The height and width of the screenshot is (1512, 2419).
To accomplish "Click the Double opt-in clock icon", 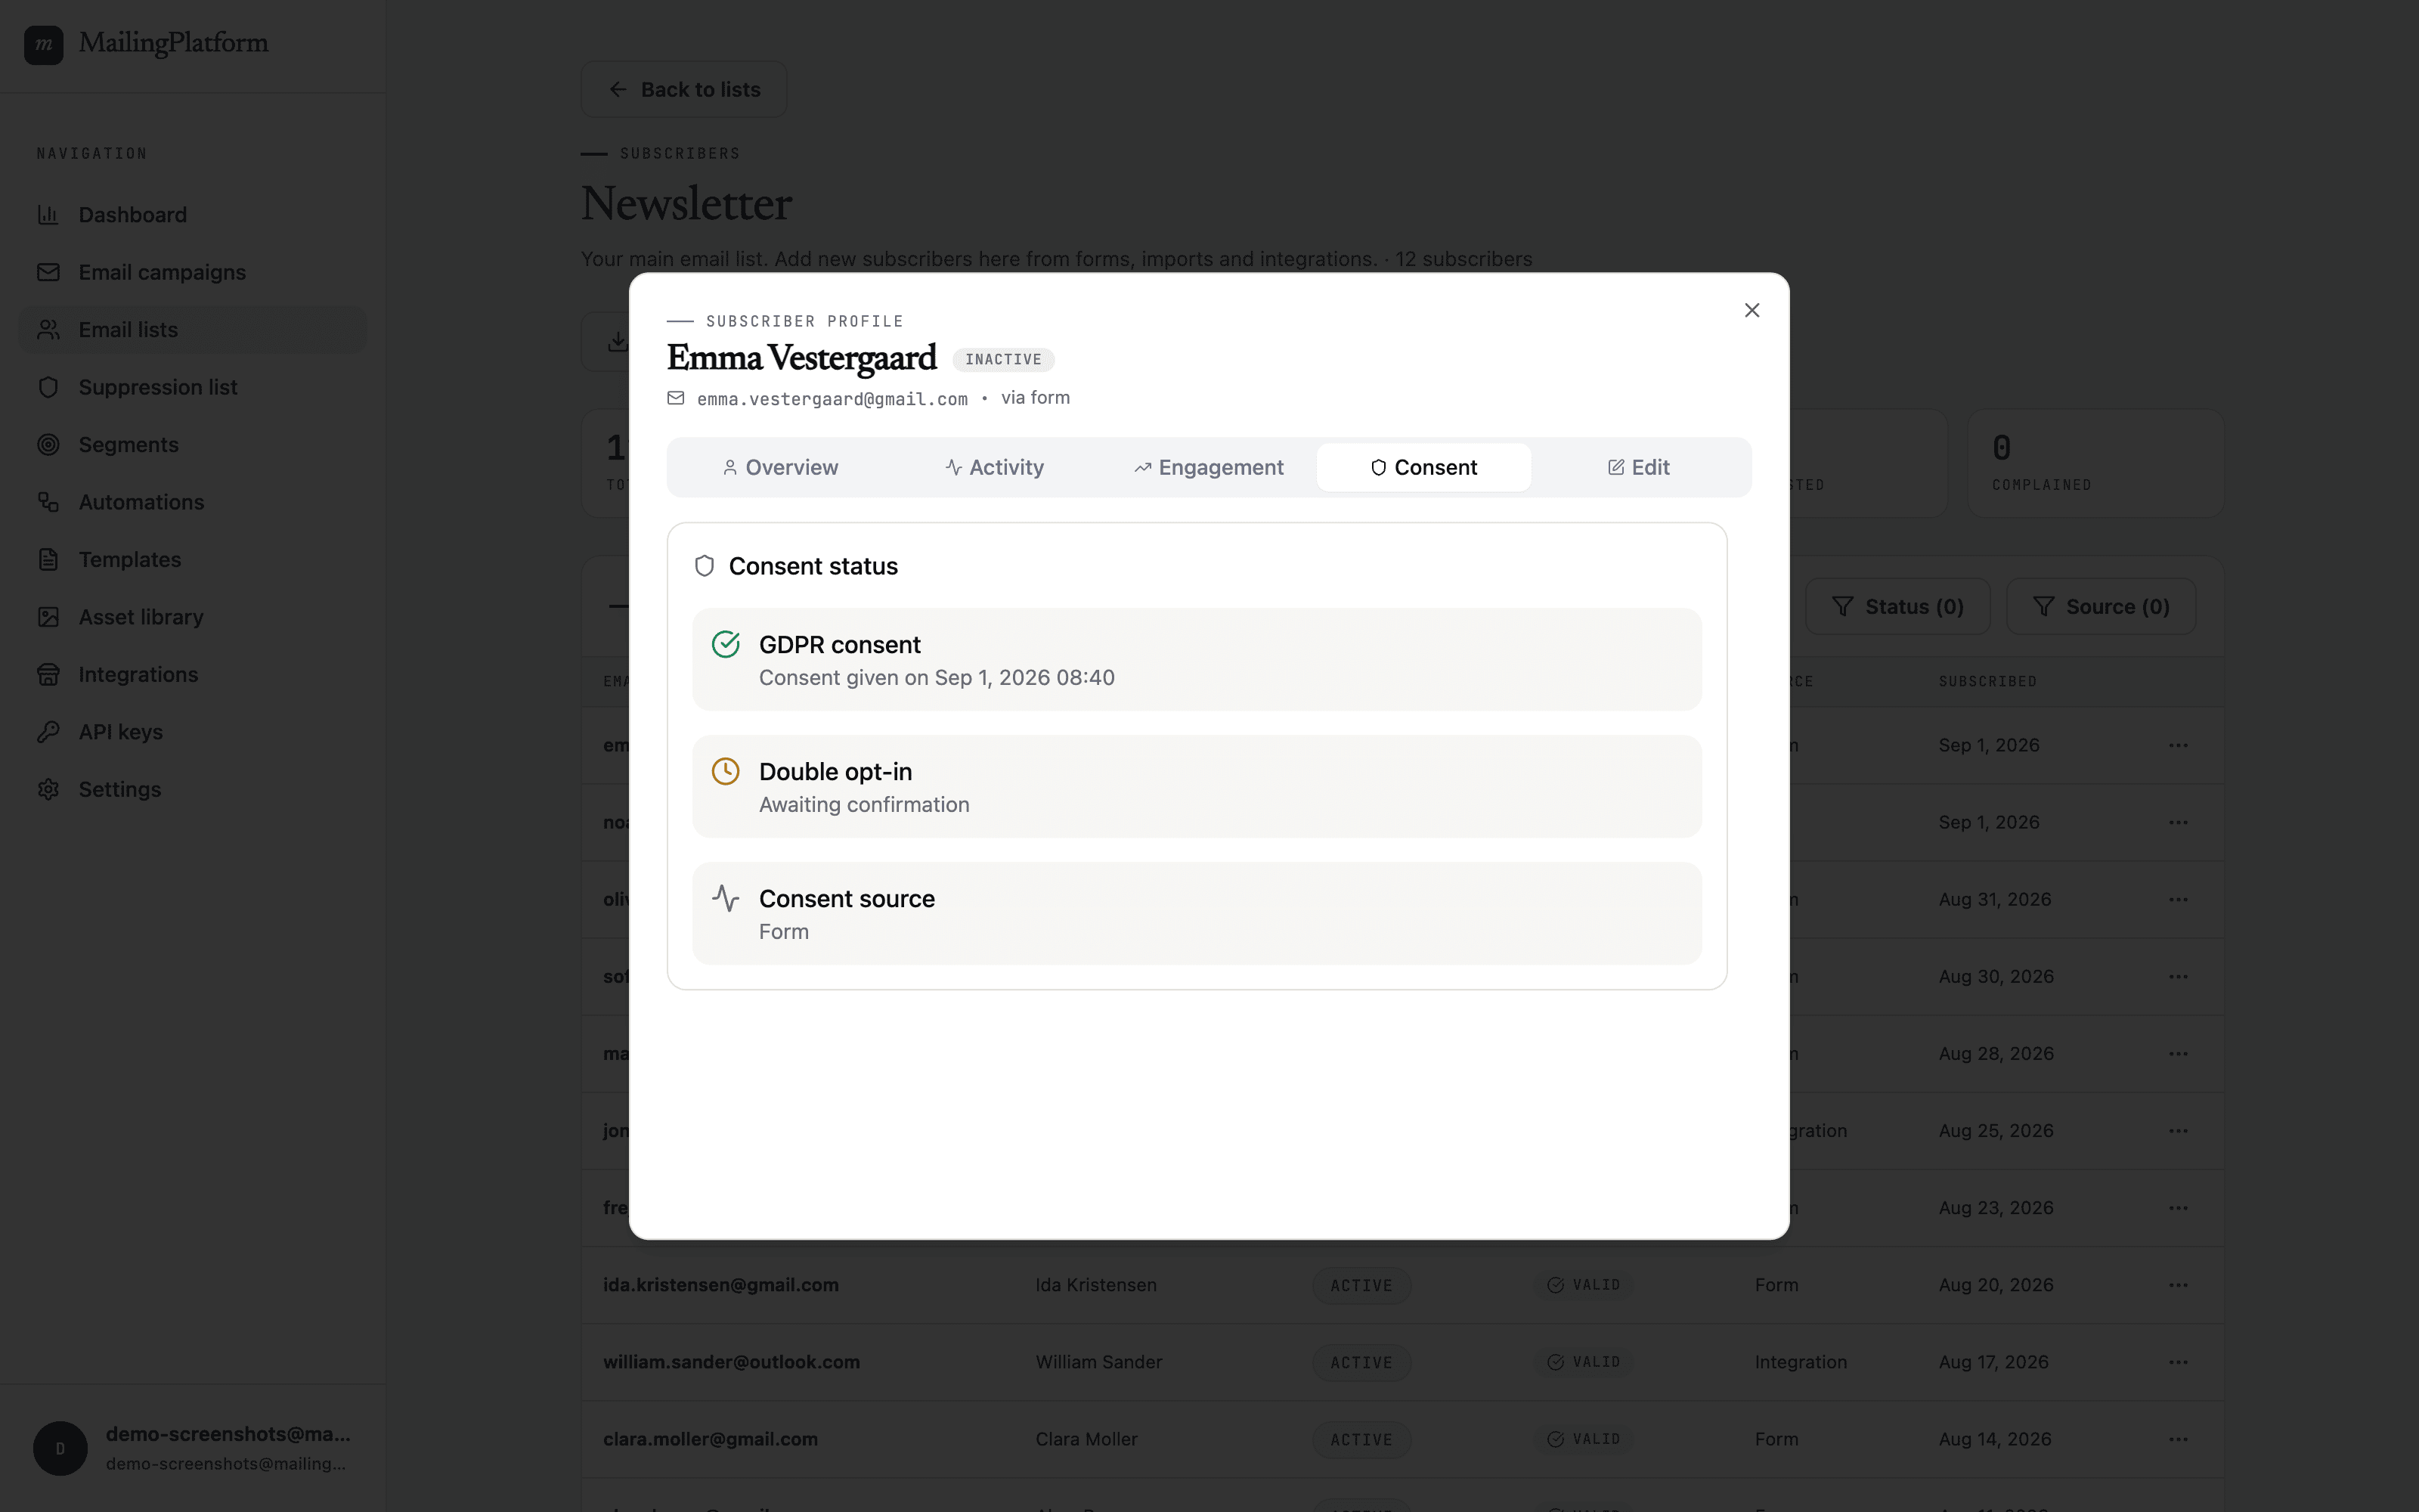I will tap(726, 772).
